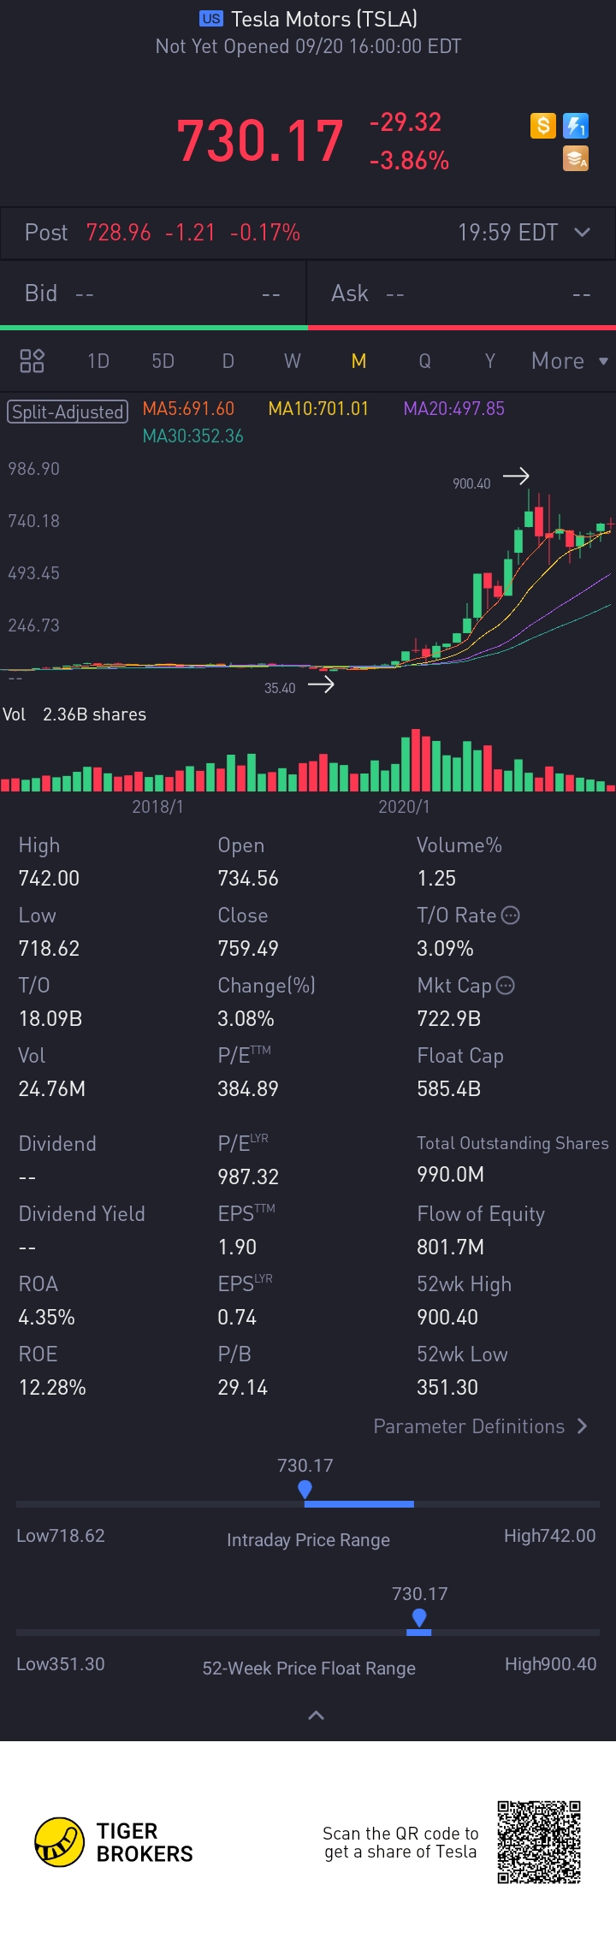
Task: Tap the MA10:701.01 indicator label
Action: 318,409
